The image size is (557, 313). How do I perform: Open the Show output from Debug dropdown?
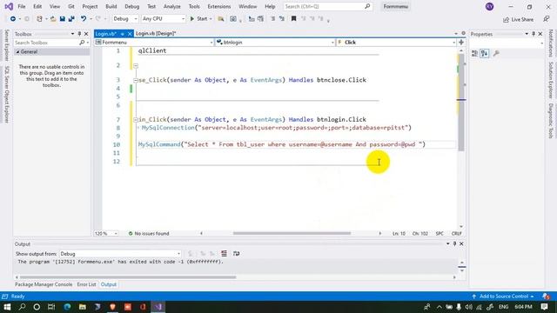coord(120,254)
